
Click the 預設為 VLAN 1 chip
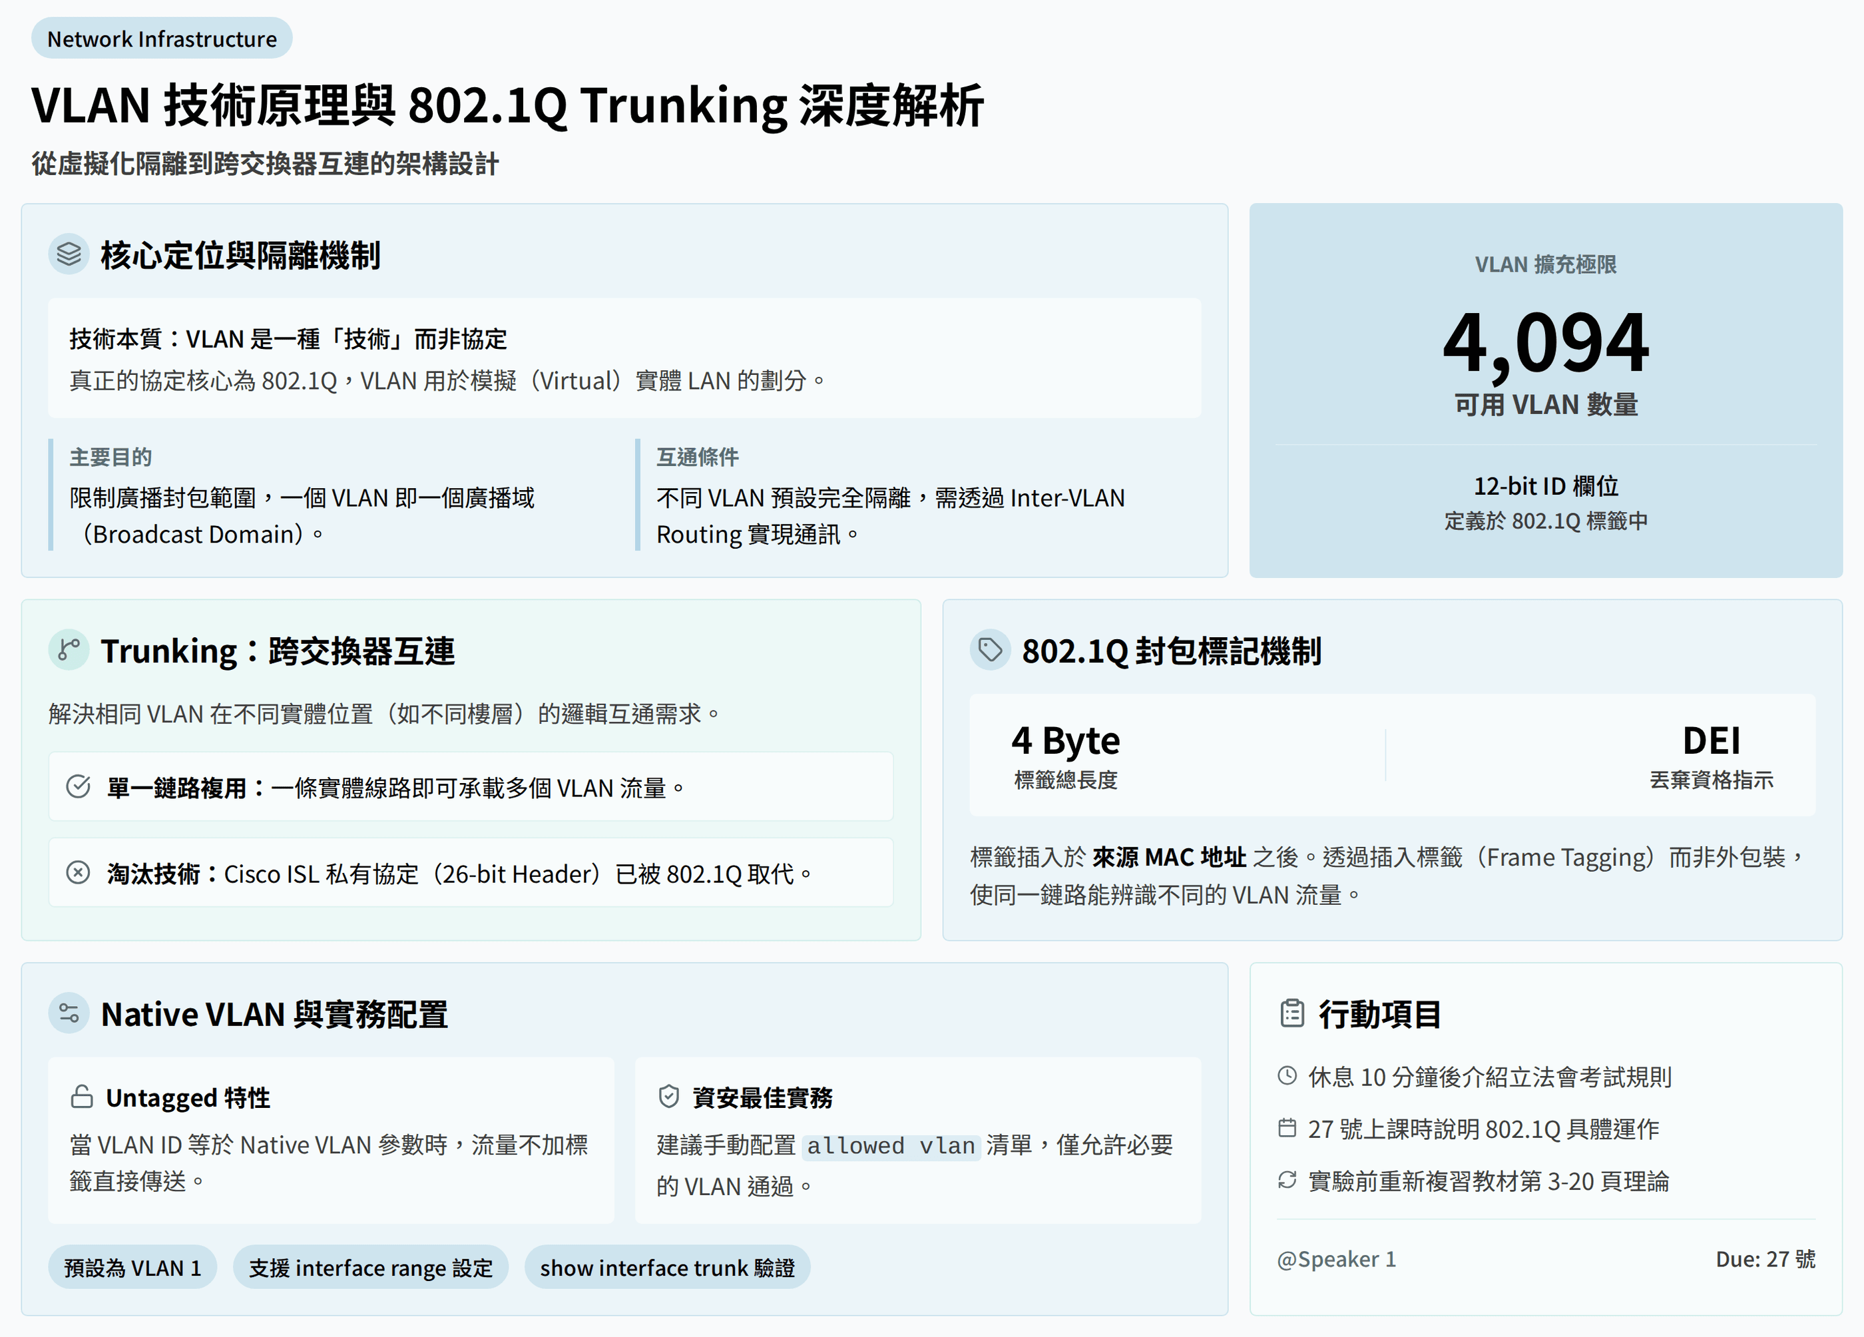(132, 1268)
